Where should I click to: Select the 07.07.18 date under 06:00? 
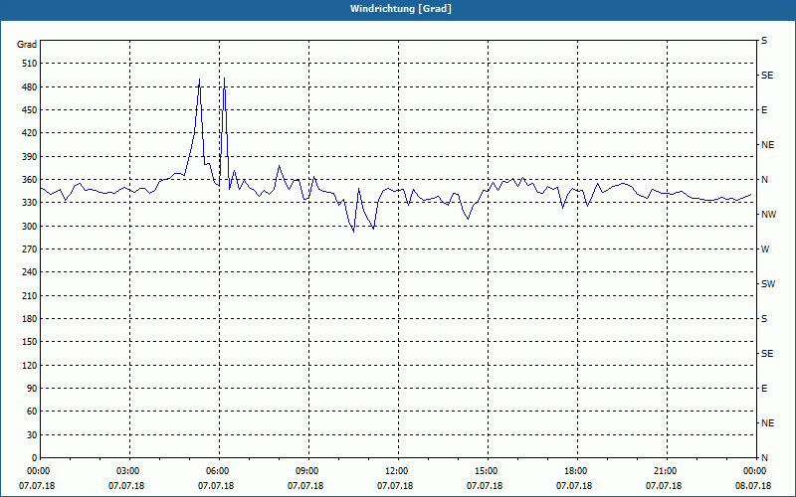click(216, 486)
